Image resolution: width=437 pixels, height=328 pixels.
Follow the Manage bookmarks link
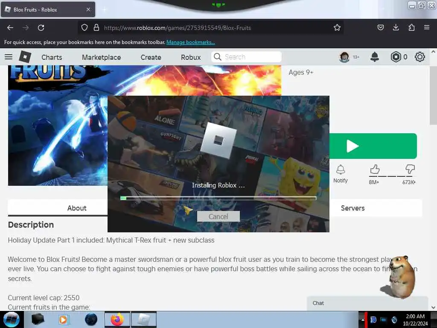[191, 42]
